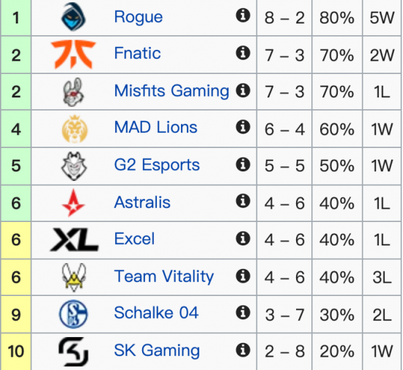
Task: Show Team Vitality info icon details
Action: coord(243,276)
